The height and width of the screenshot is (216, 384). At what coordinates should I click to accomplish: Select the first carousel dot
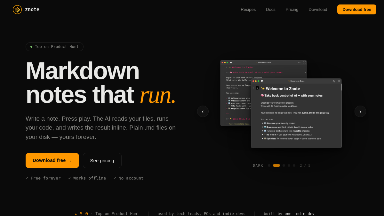tap(269, 165)
